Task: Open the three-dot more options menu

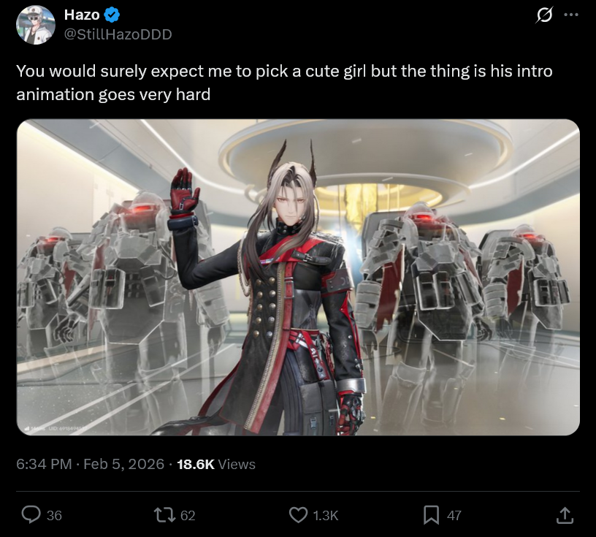Action: pos(571,15)
